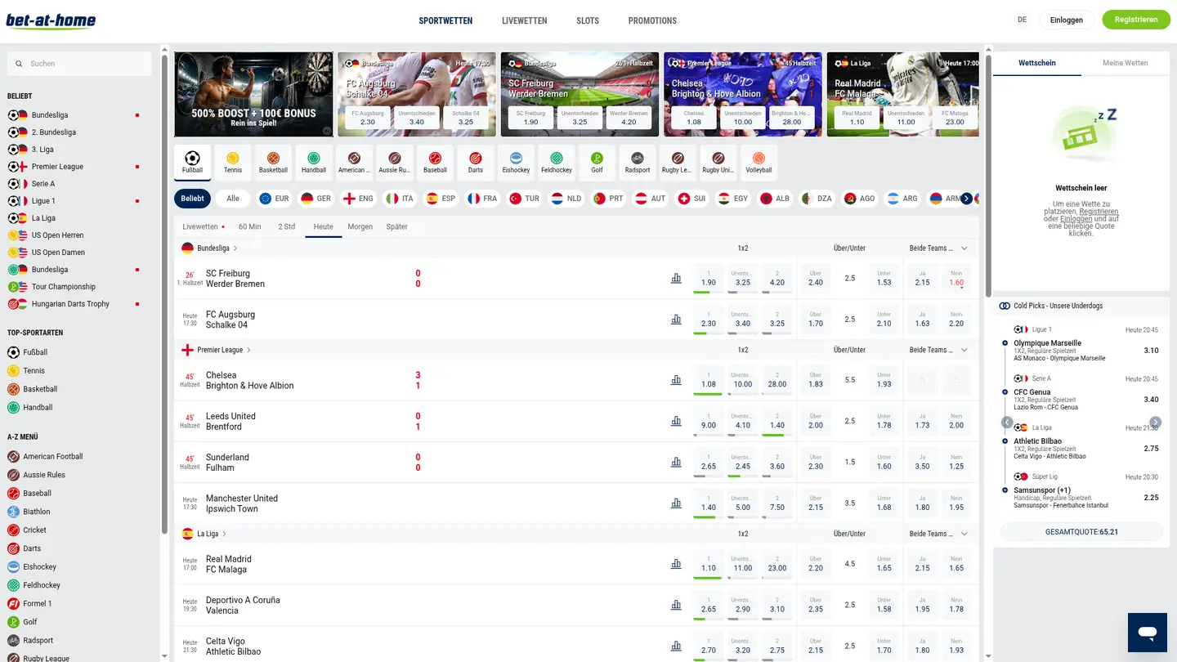Click the main page vertical scrollbar

click(988, 176)
